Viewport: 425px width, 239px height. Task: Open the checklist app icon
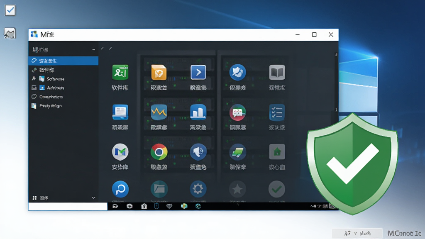[277, 112]
